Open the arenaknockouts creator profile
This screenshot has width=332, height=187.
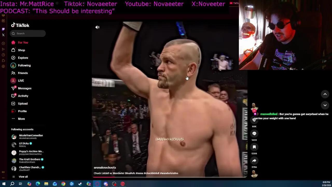click(x=105, y=168)
